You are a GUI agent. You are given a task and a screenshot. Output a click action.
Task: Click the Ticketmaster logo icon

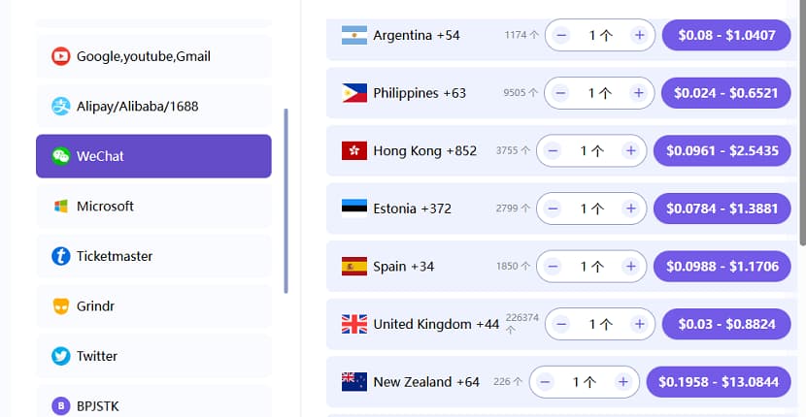coord(61,257)
